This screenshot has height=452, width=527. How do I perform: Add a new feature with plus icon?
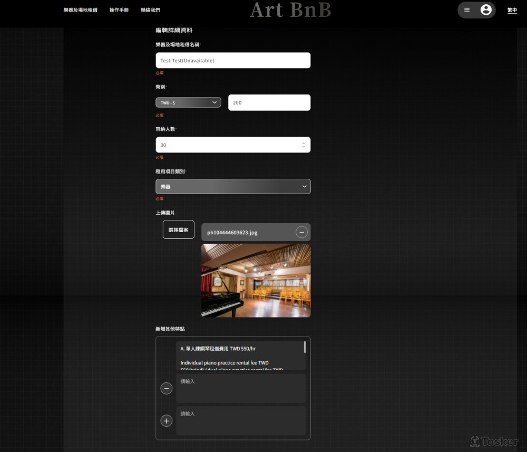(x=167, y=421)
